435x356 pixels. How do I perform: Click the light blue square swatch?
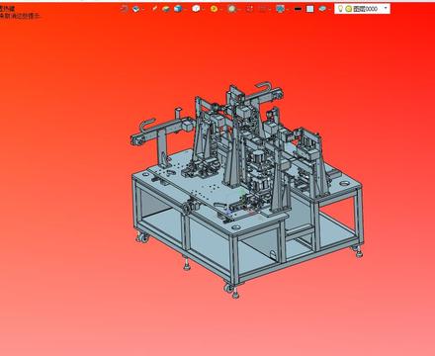coord(310,9)
